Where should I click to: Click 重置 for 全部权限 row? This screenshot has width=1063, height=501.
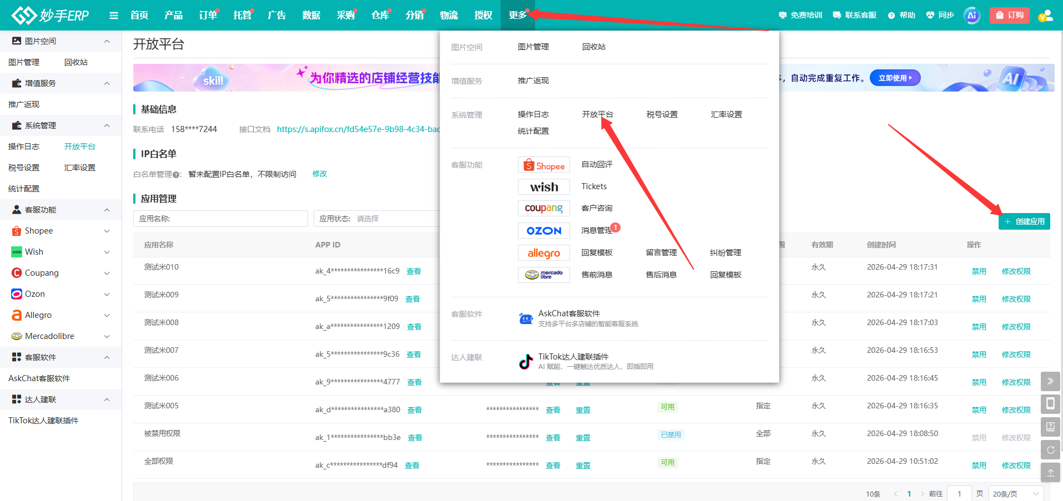point(583,466)
